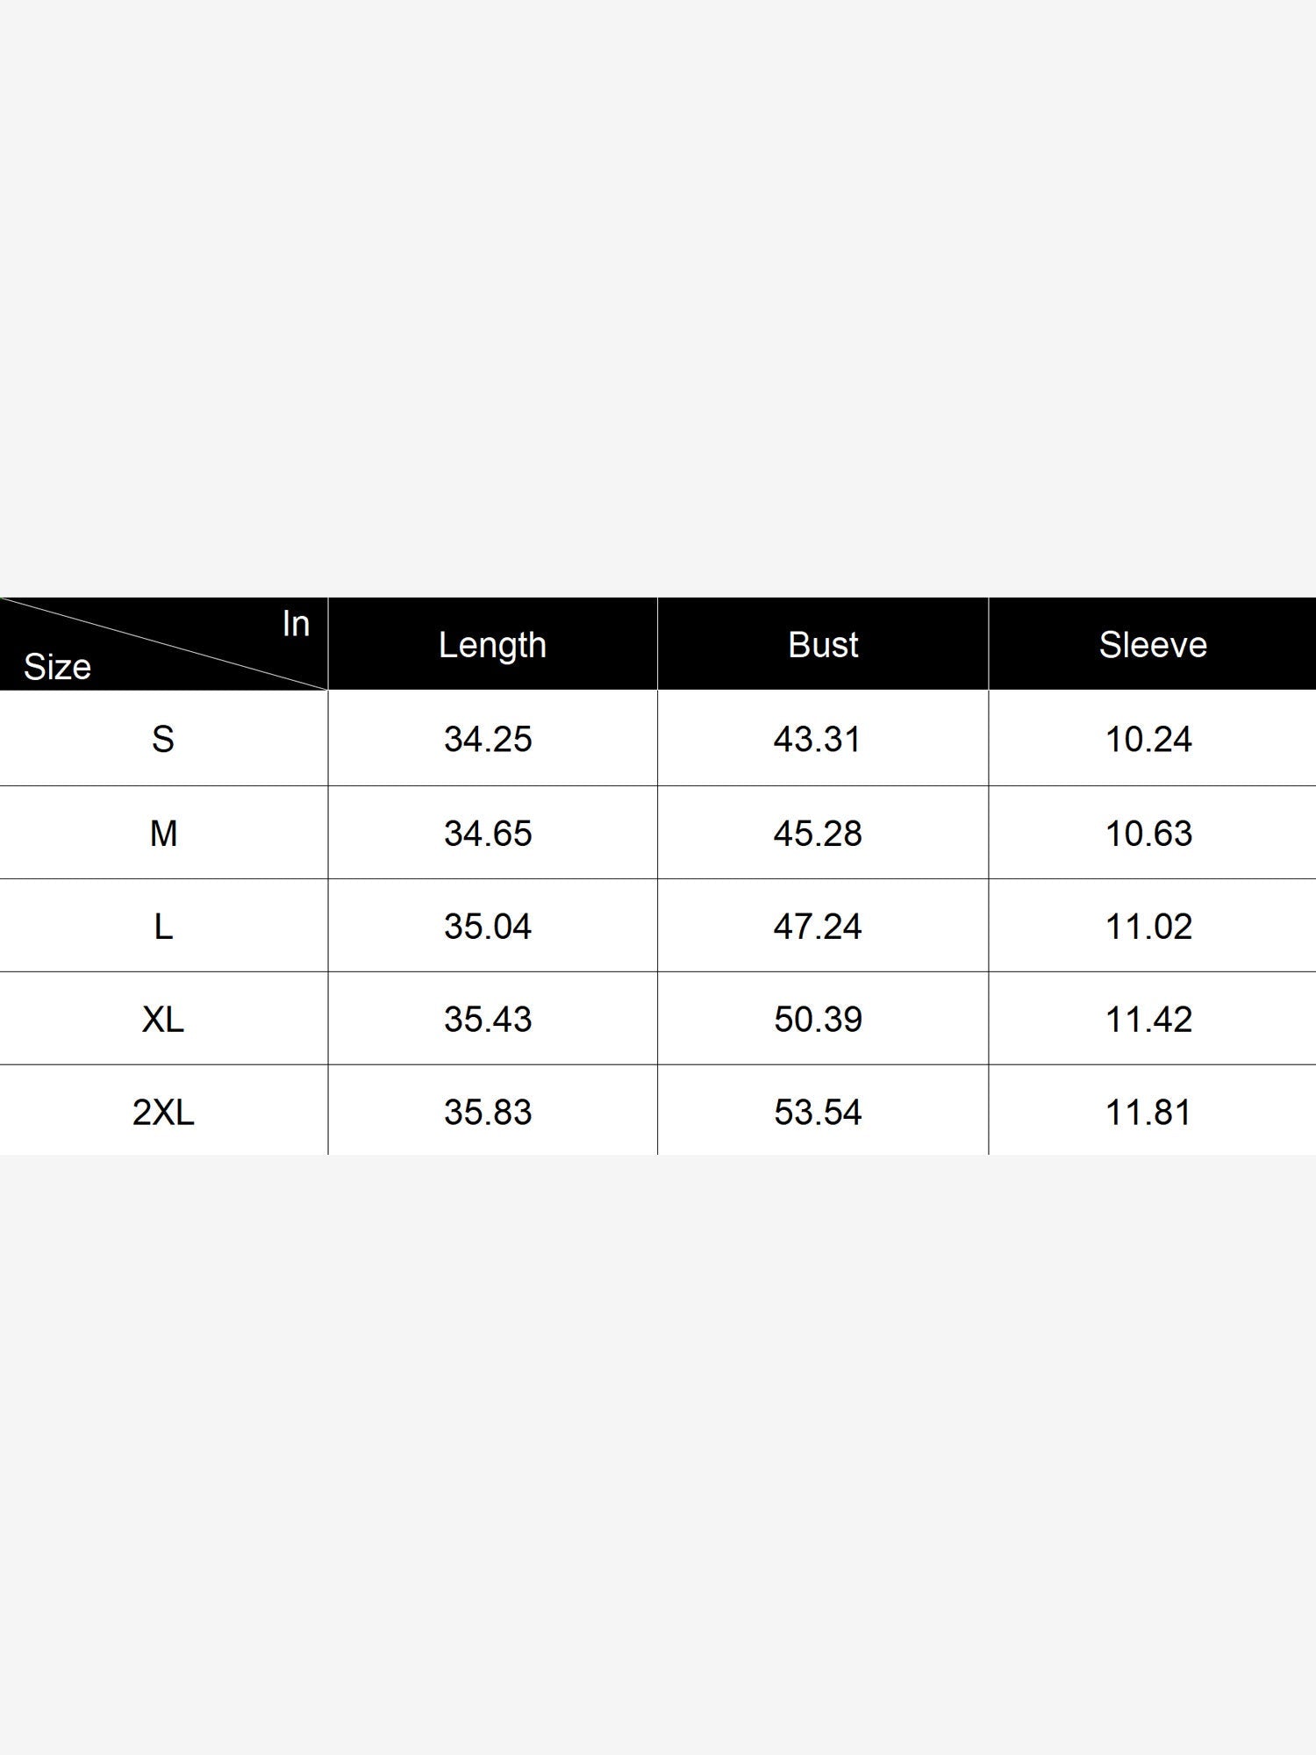Click the Size label in header corner
The height and width of the screenshot is (1755, 1316).
[57, 667]
